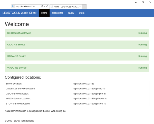Click the WADO Service Location label cell
This screenshot has width=154, height=124.
tap(38, 99)
